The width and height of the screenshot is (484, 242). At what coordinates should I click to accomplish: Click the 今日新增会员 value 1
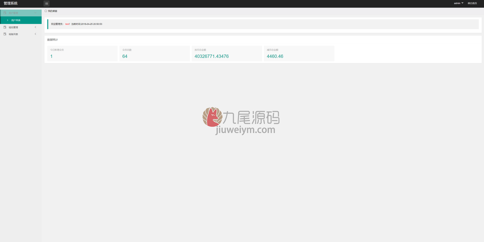click(x=51, y=56)
